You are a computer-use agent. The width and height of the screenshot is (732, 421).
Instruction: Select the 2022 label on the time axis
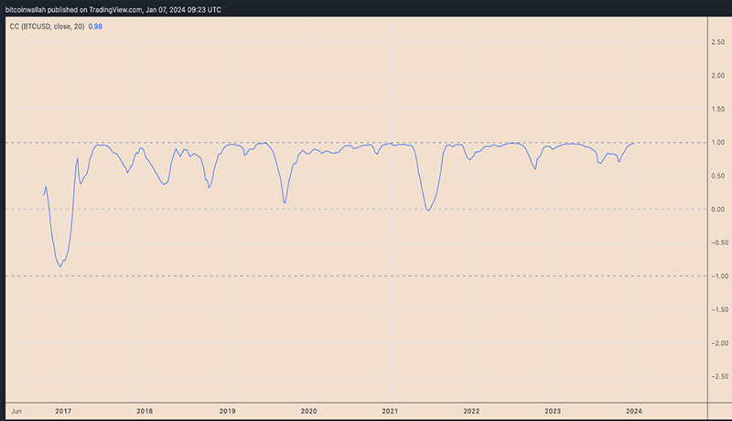coord(471,411)
